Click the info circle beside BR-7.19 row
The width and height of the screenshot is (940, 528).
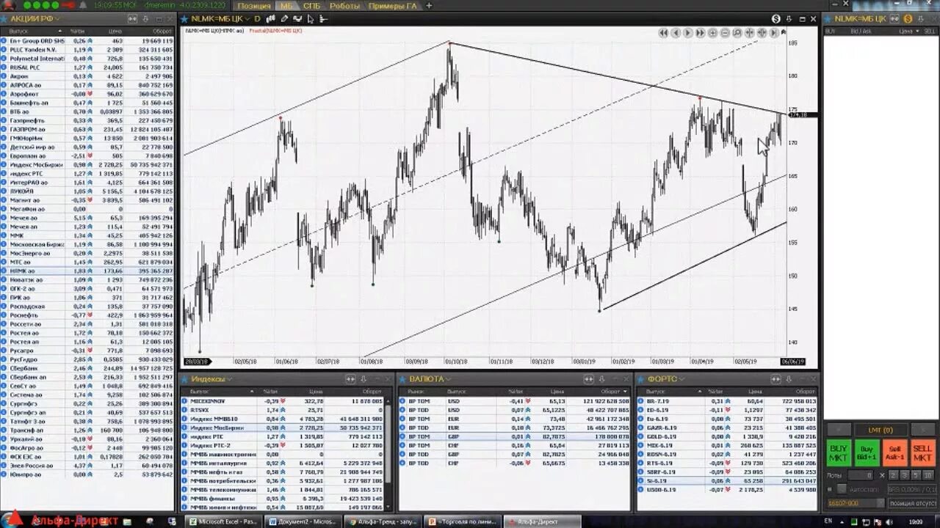pyautogui.click(x=640, y=401)
